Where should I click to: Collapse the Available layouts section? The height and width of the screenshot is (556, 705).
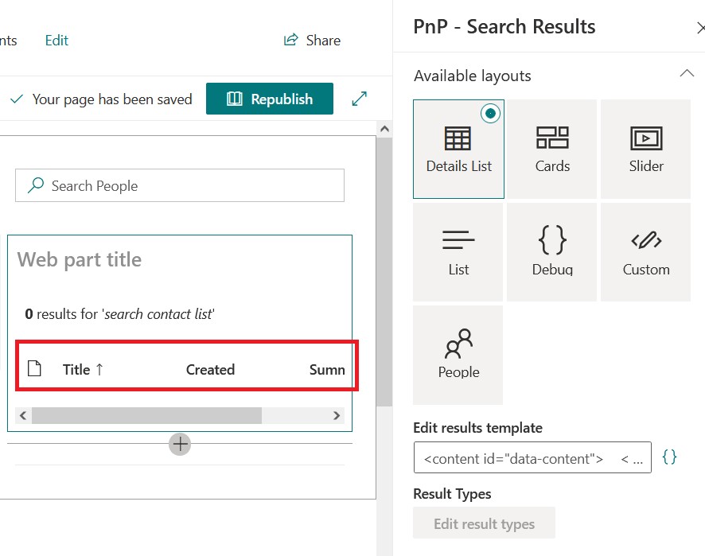pos(686,74)
